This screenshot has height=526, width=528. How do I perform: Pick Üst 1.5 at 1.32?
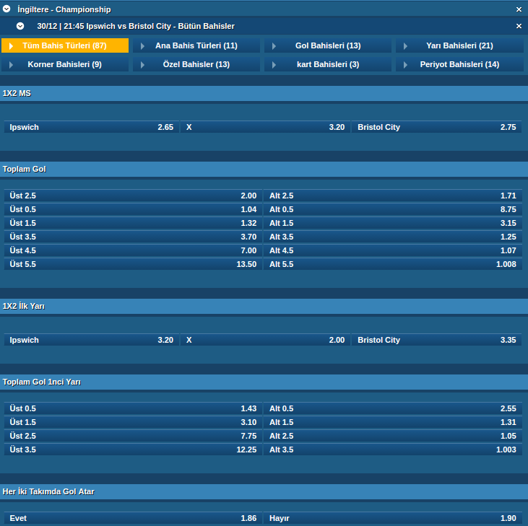coord(133,223)
